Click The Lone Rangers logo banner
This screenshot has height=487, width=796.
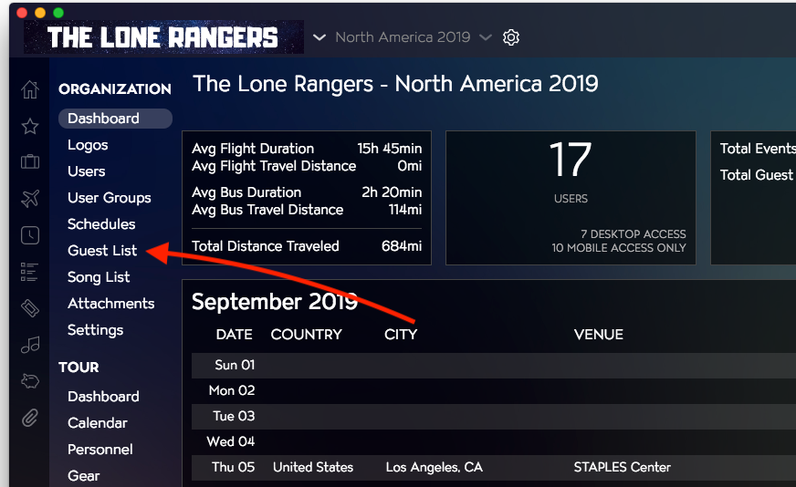163,37
